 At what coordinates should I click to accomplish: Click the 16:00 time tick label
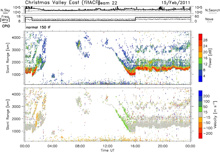[135, 146]
